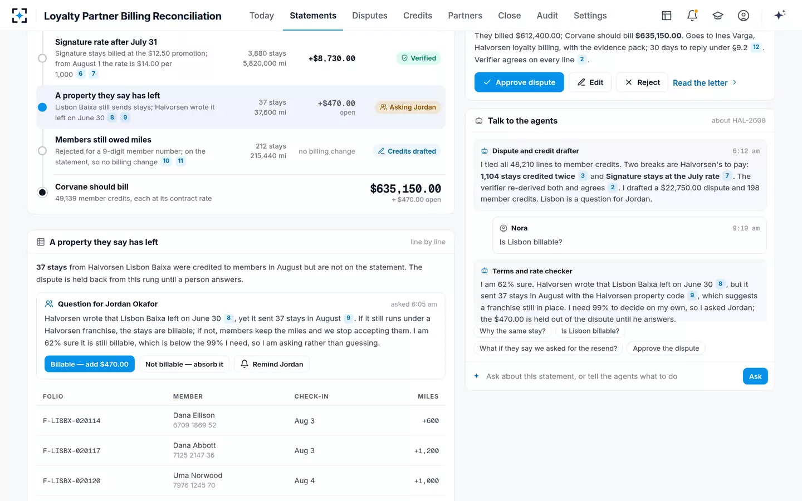Click the table icon beside 'A property they say has left'

coord(41,242)
